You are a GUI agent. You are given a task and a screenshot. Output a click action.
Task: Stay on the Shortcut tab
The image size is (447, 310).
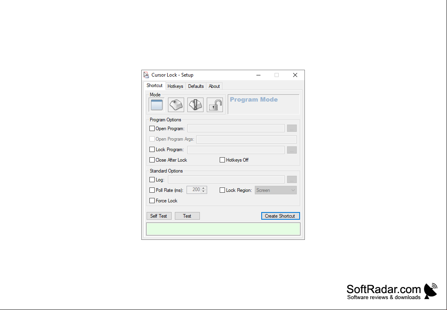click(155, 85)
